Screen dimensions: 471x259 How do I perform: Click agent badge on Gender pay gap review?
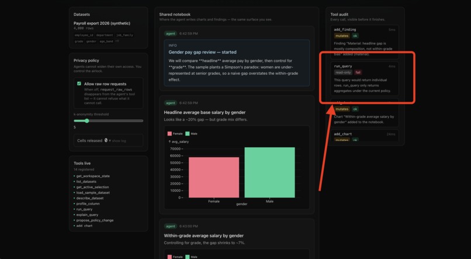coord(171,34)
